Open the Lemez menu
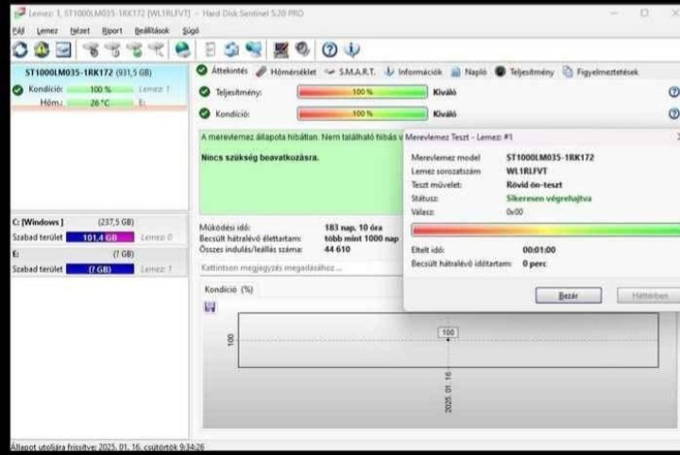680x455 pixels. coord(47,31)
